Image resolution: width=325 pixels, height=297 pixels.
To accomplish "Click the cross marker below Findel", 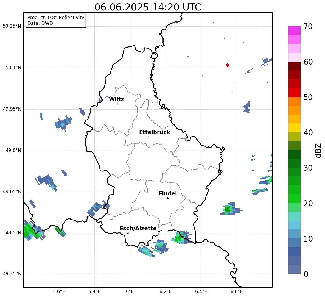I will (167, 198).
